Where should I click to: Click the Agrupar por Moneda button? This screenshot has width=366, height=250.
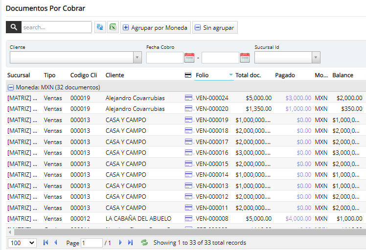[155, 28]
